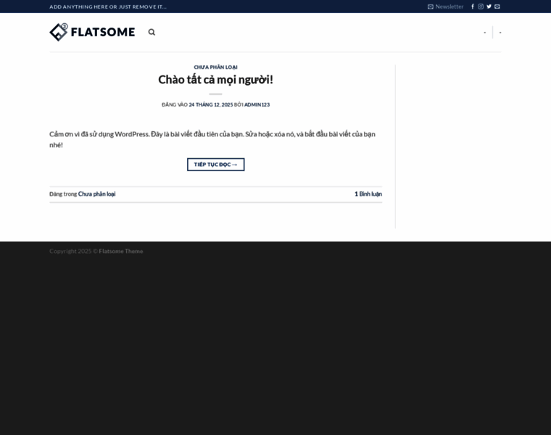Click the Flatsome logo
The width and height of the screenshot is (551, 435).
(x=92, y=32)
